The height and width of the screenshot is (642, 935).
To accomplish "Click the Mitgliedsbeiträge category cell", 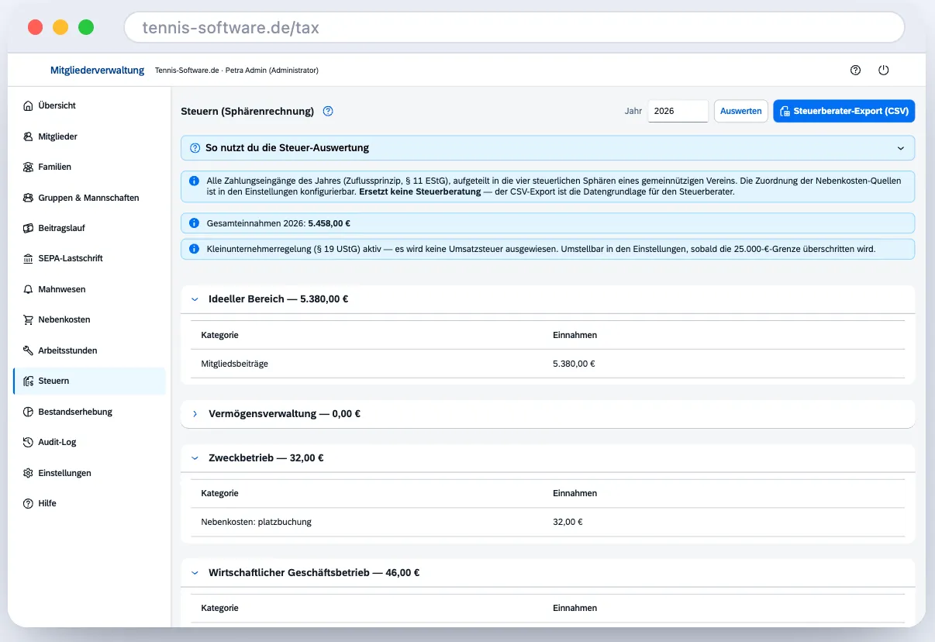I will 234,364.
